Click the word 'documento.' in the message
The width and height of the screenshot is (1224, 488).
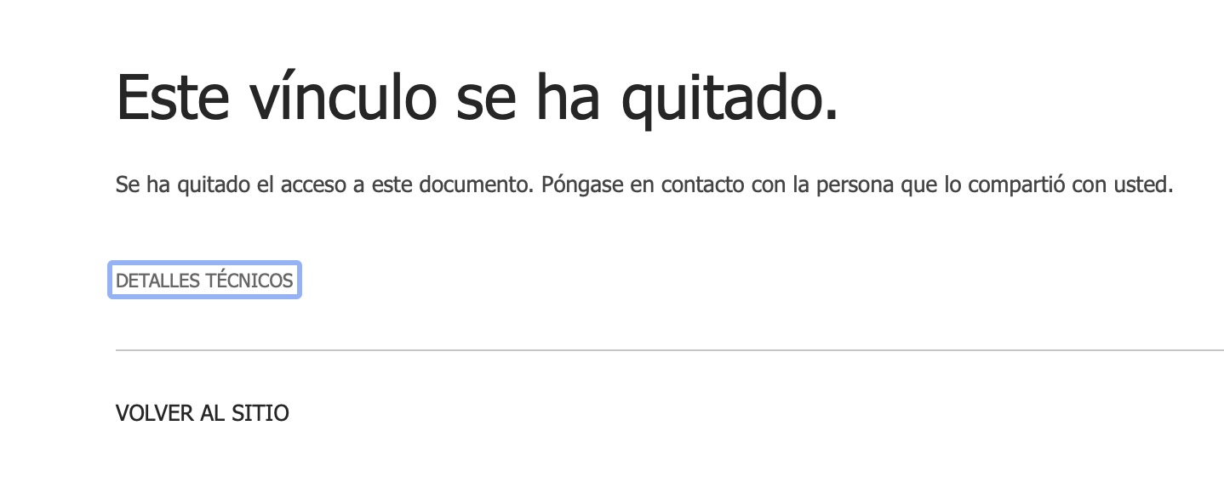(476, 184)
